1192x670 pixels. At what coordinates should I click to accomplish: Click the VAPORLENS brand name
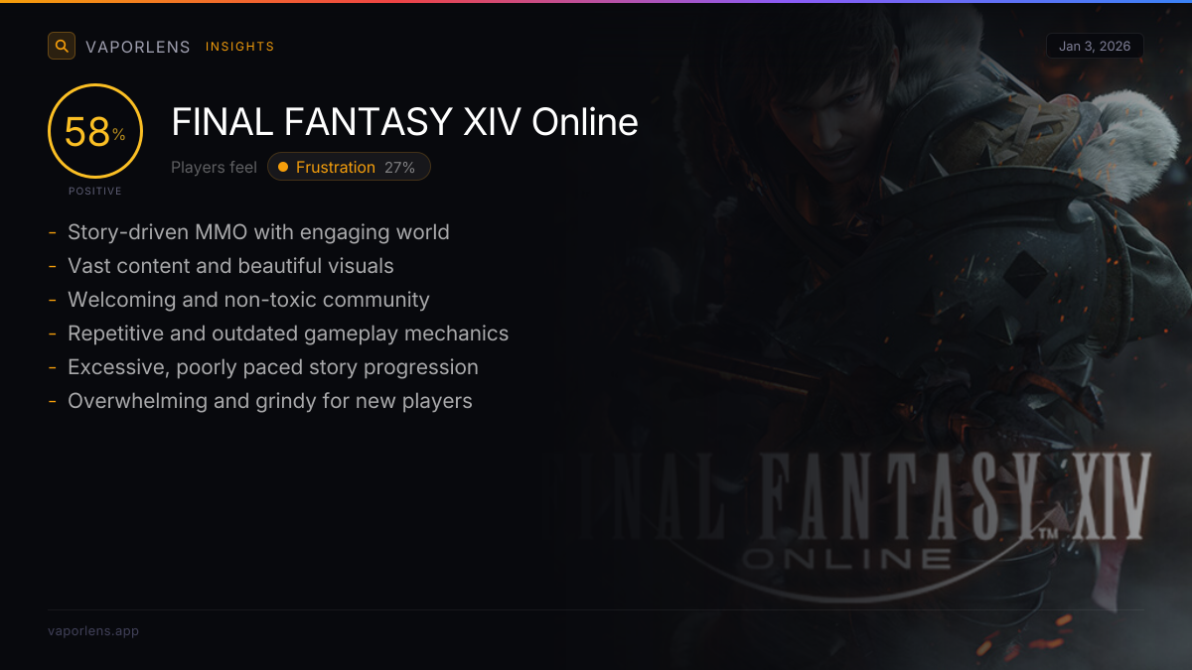click(x=138, y=47)
